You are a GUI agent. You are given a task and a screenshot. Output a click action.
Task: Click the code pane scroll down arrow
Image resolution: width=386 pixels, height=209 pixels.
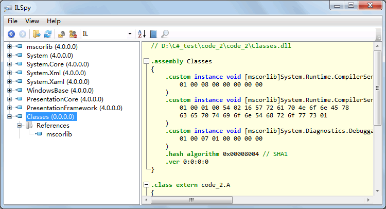[377, 191]
